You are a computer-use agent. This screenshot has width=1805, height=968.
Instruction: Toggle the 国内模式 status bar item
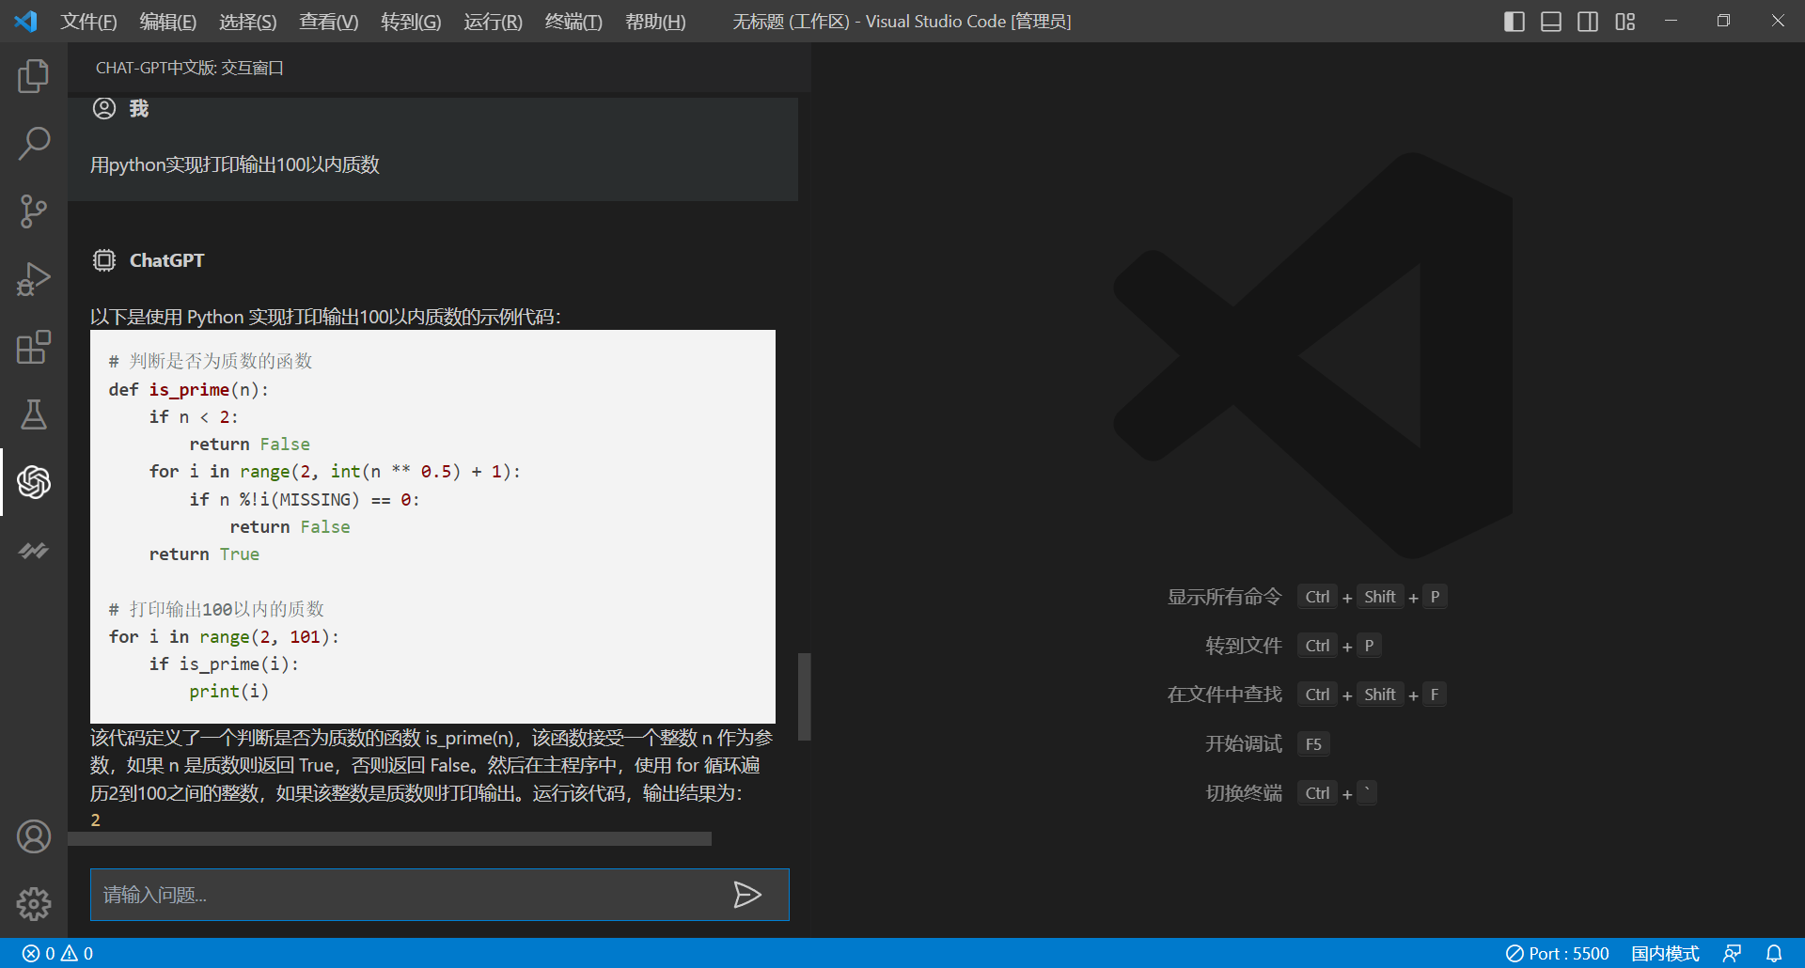click(x=1665, y=953)
